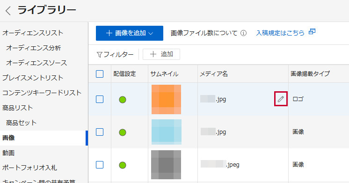Viewport: 349px width, 183px height.
Task: Click the funnel フィルター icon
Action: [x=100, y=55]
